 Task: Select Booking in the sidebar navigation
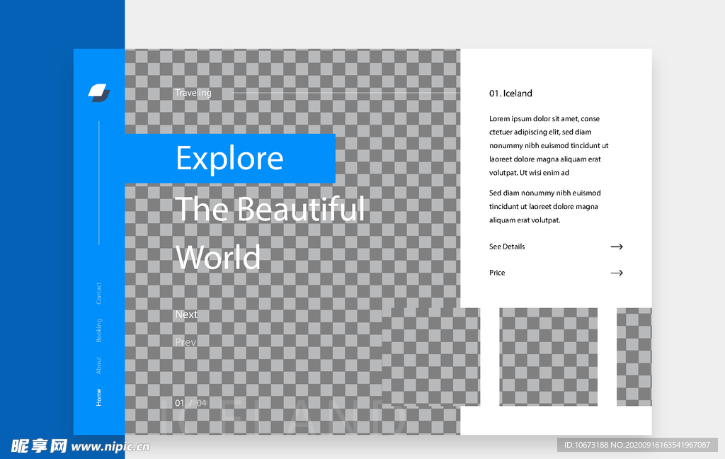point(99,331)
